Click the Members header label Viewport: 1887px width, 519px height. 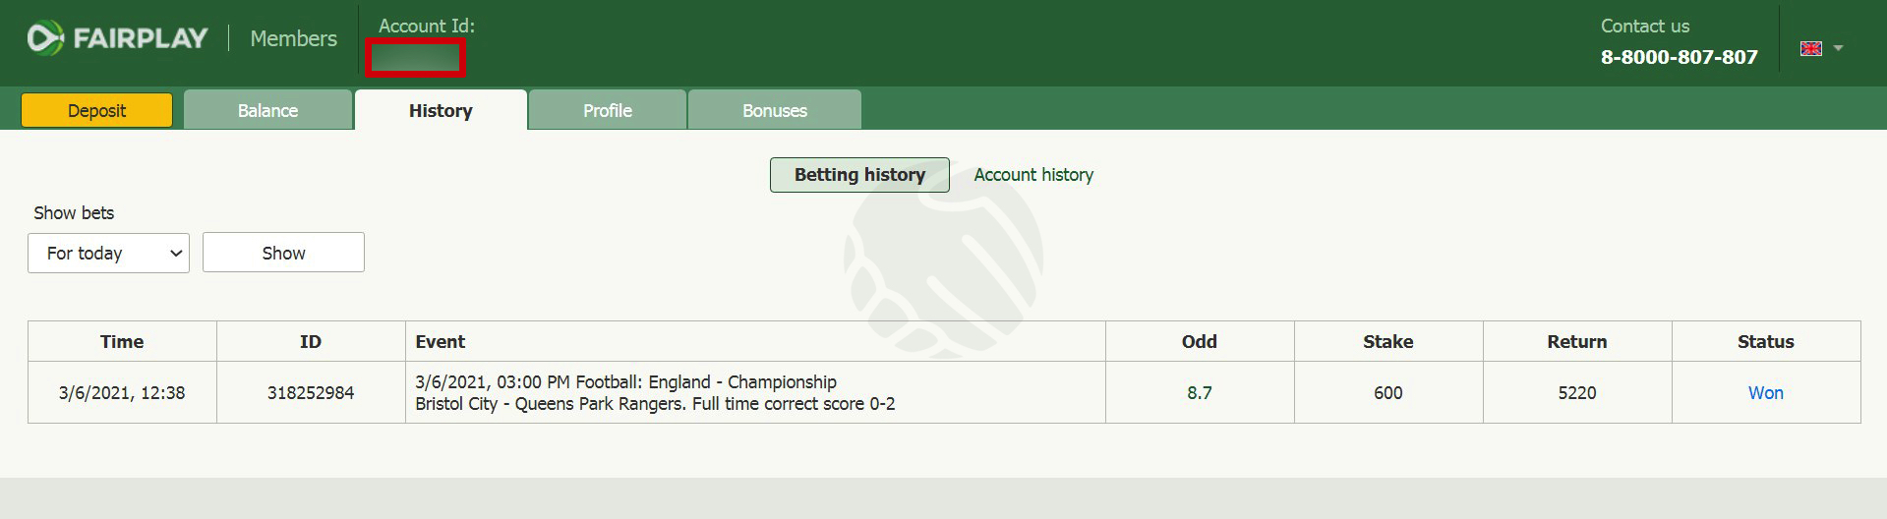(x=293, y=38)
